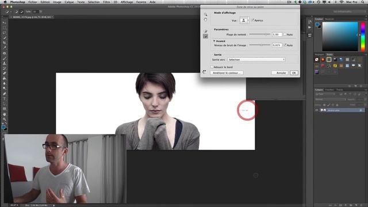The image size is (368, 207).
Task: Select the Dodge tool
Action: [4, 89]
